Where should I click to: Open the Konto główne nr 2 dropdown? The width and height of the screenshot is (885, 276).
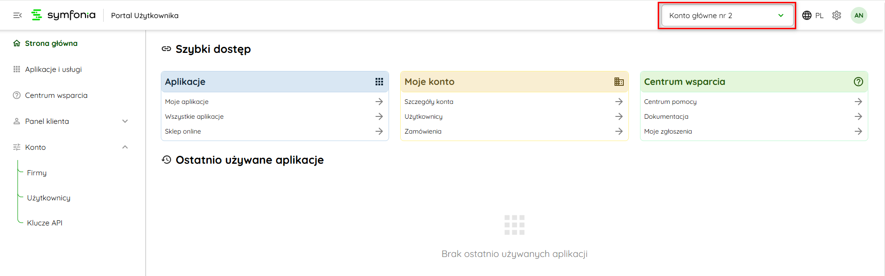(726, 15)
